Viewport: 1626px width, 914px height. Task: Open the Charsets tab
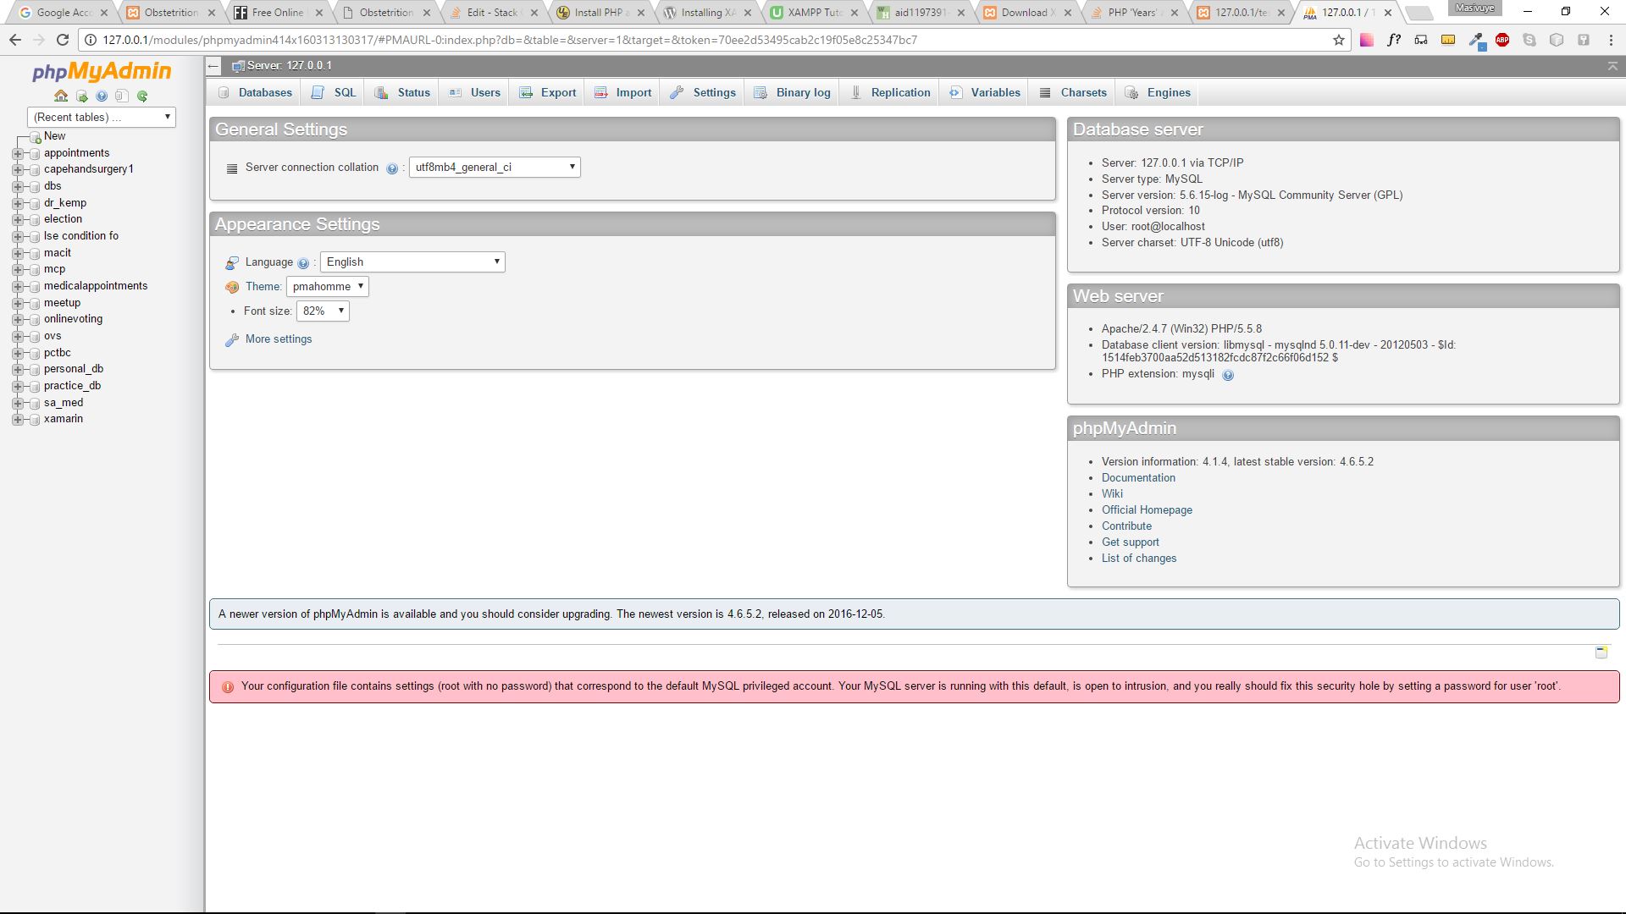click(1073, 93)
